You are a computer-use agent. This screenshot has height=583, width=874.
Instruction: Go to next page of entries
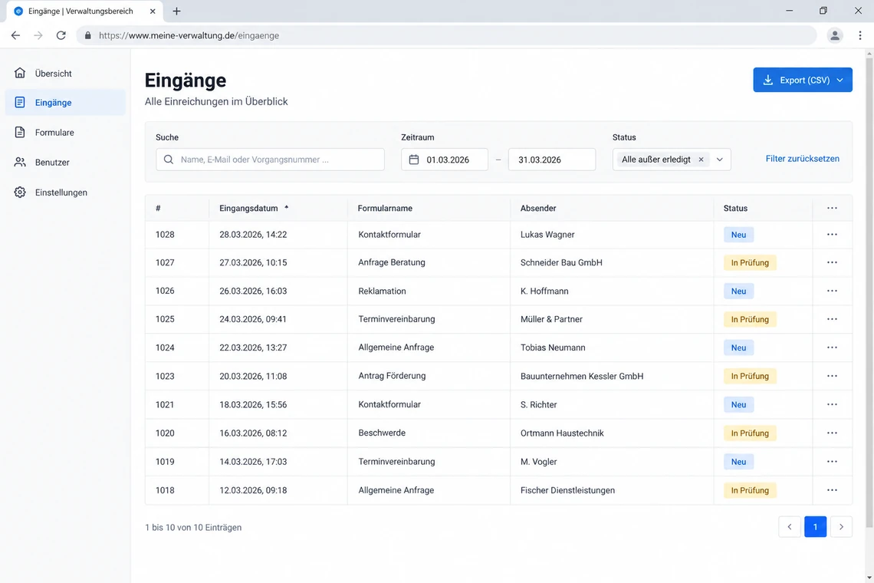pos(841,527)
